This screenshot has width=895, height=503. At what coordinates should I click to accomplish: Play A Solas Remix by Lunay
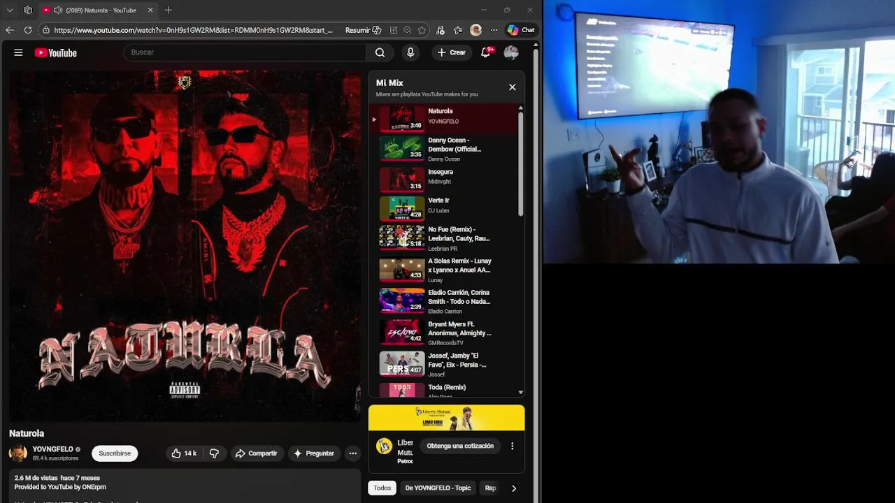coord(445,270)
